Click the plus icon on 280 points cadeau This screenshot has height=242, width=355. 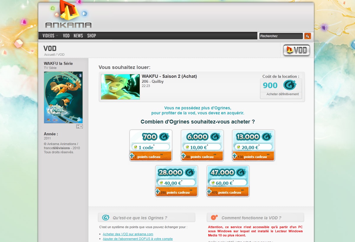point(158,192)
